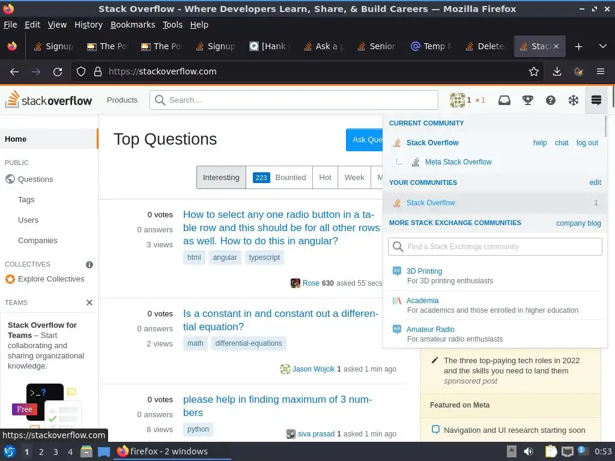Switch to the Temp Mail tab
Image resolution: width=615 pixels, height=461 pixels.
click(431, 46)
